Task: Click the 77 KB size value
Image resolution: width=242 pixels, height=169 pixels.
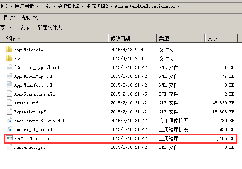Action: click(x=228, y=76)
